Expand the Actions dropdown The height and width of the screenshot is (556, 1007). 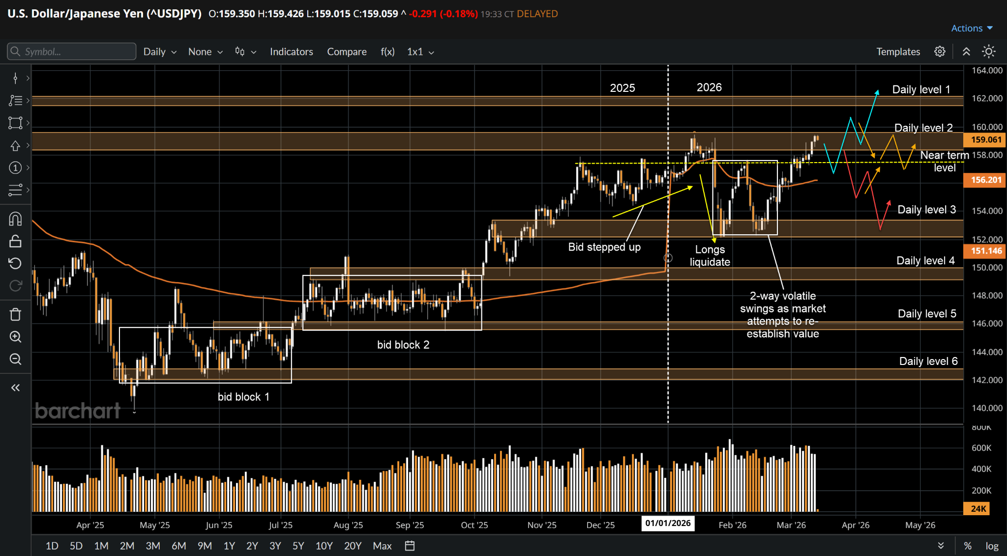point(972,28)
